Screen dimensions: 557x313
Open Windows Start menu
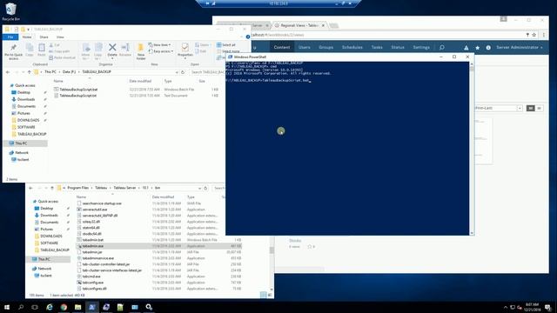tap(7, 307)
